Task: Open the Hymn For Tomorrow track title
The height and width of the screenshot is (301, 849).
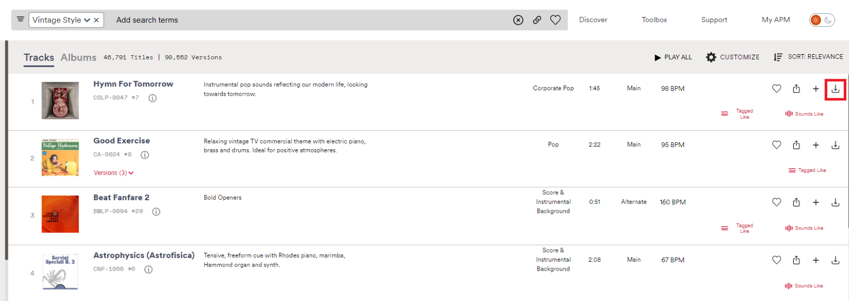Action: [x=133, y=84]
